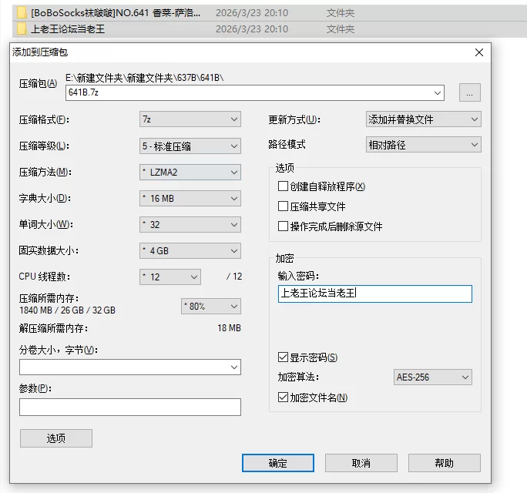Click the '/ 12' thread count text

[x=234, y=277]
